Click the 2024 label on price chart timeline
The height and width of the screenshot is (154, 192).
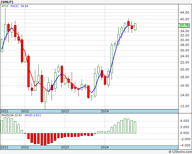105,111
